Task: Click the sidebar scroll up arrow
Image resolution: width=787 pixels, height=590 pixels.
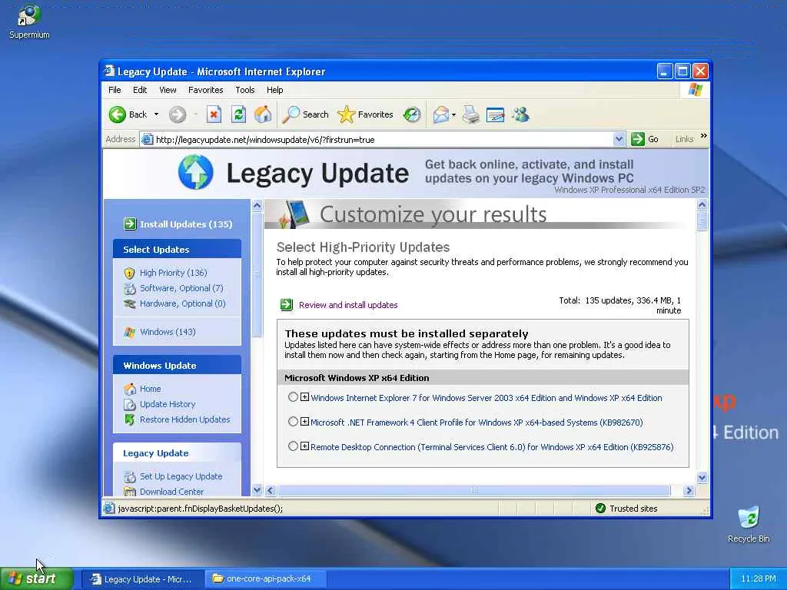Action: 257,205
